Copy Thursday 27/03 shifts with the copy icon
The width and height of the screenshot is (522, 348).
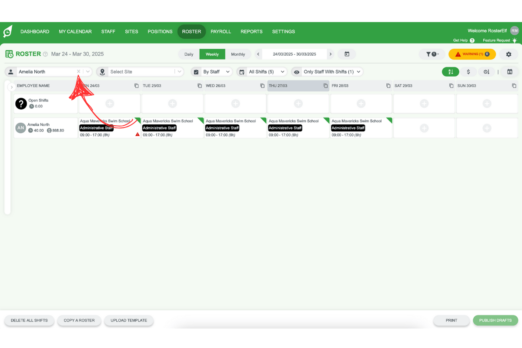(x=325, y=86)
